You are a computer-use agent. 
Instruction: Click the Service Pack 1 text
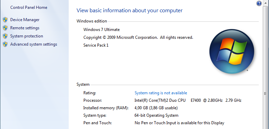click(x=96, y=45)
